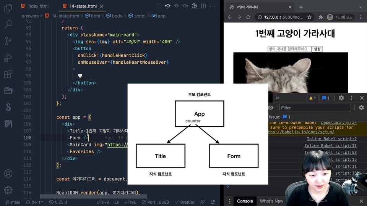Open DevTools customize three-dot menu
This screenshot has width=367, height=206.
[351, 98]
